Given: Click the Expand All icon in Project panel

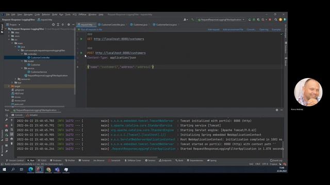Looking at the screenshot, I should pos(58,25).
